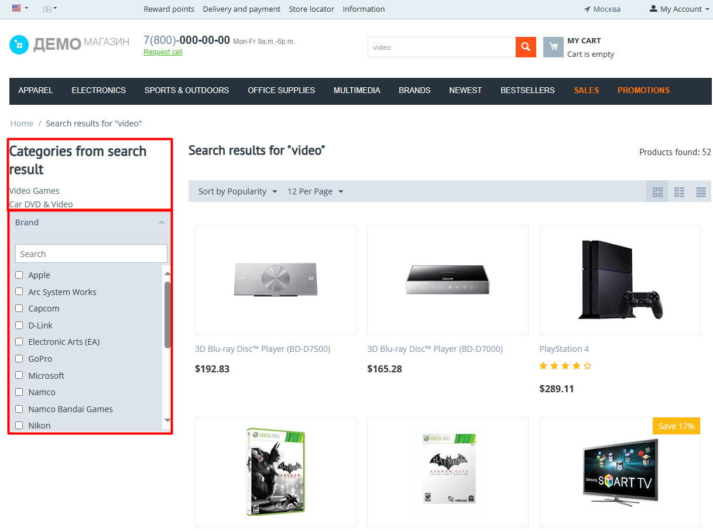This screenshot has width=713, height=531.
Task: Open the Information link
Action: [x=364, y=9]
